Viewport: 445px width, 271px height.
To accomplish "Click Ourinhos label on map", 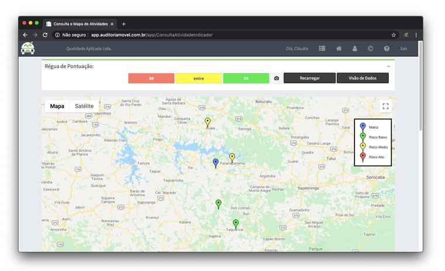I will 103,114.
